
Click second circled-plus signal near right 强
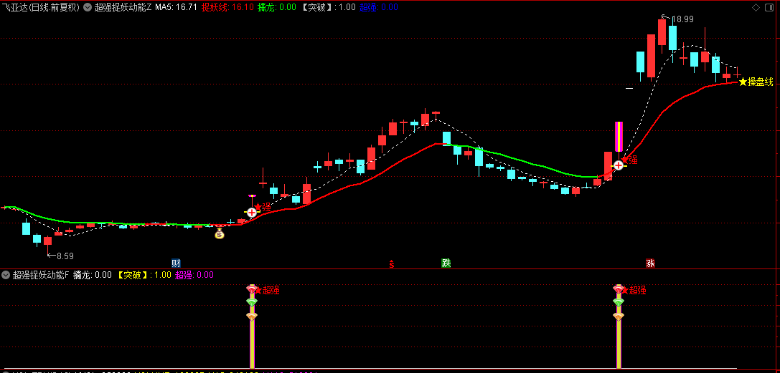pos(619,165)
